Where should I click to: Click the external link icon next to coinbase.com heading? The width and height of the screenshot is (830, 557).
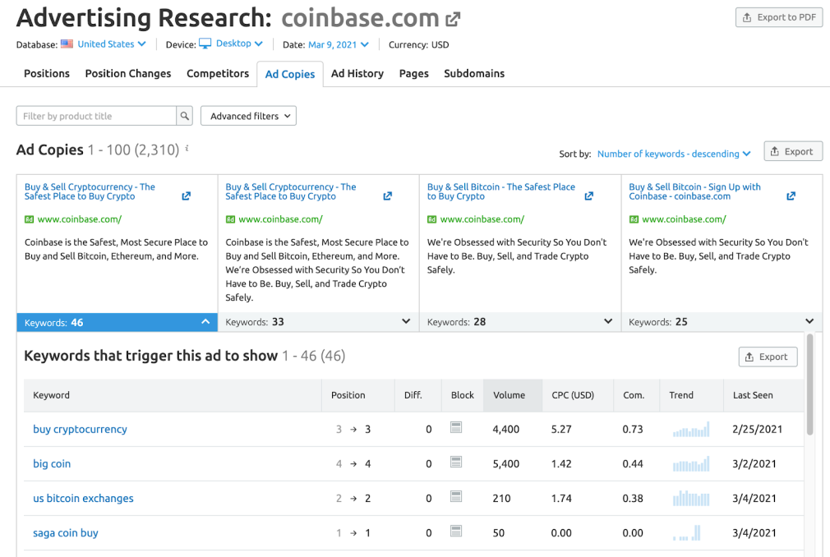454,16
